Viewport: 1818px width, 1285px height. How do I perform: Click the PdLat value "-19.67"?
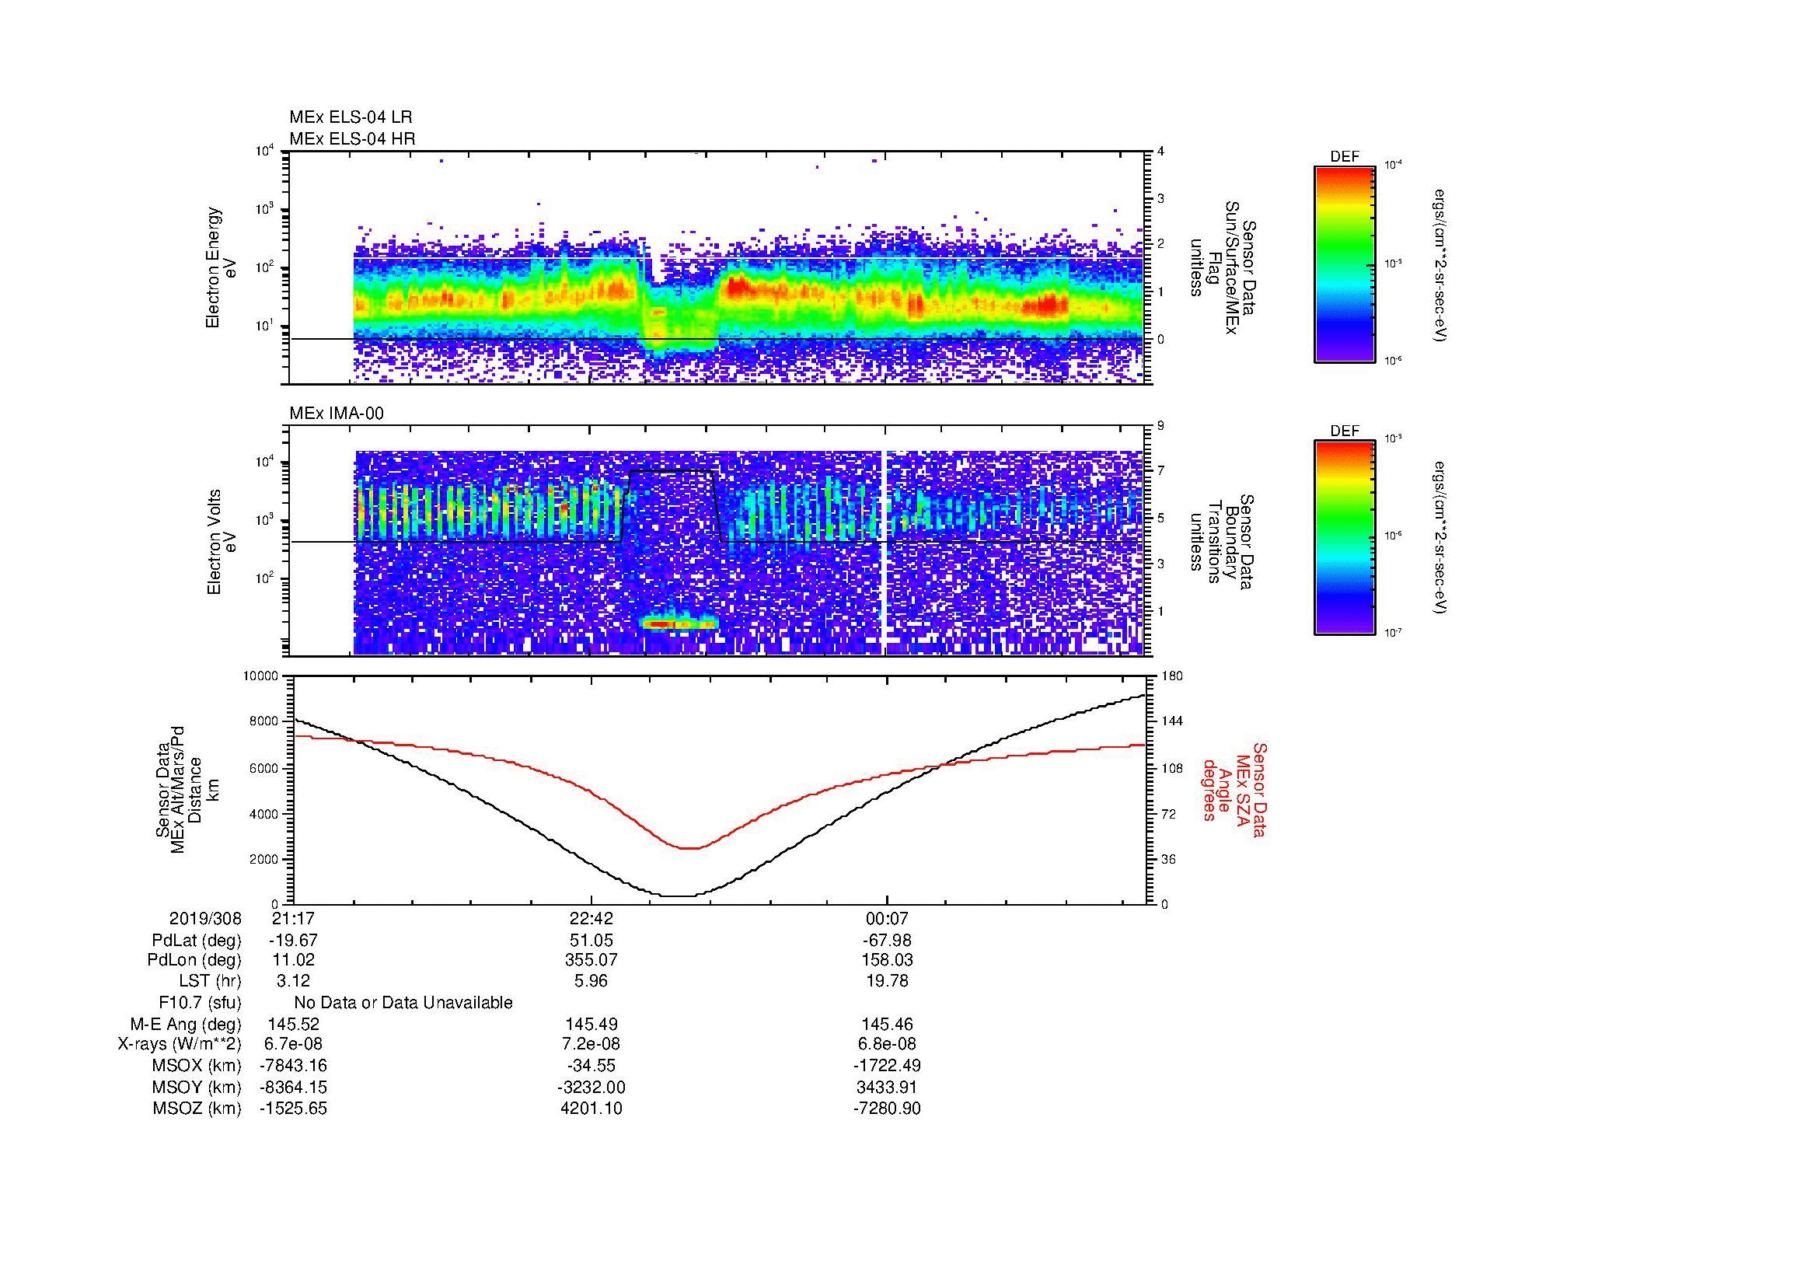point(292,941)
